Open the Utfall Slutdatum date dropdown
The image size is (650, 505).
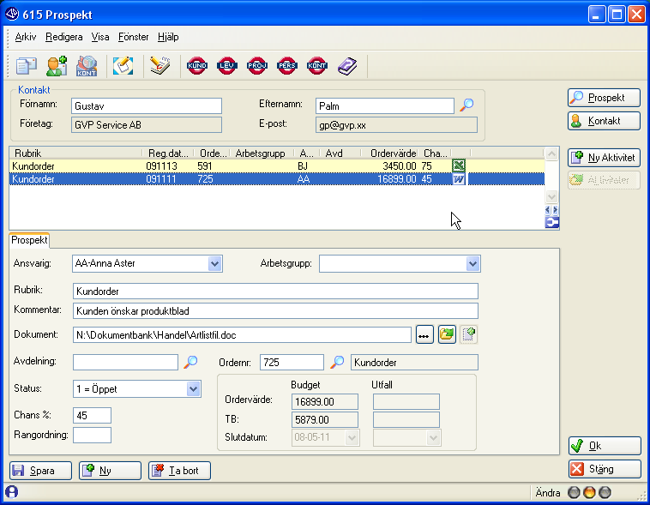433,438
